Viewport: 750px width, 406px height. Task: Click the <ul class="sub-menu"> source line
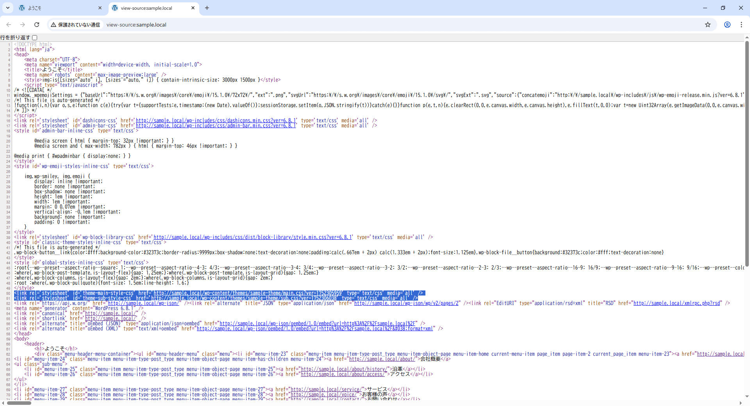41,364
